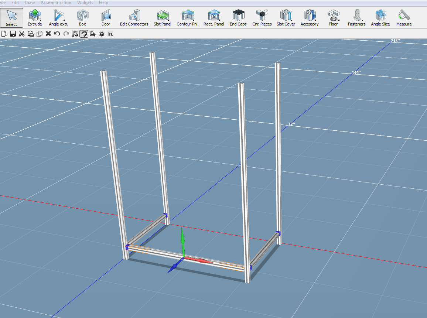Choose the Cnr. Pieces tool
The height and width of the screenshot is (318, 427).
262,18
